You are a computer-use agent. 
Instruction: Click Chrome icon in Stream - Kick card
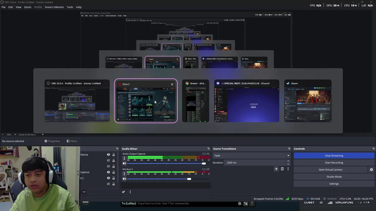(187, 83)
